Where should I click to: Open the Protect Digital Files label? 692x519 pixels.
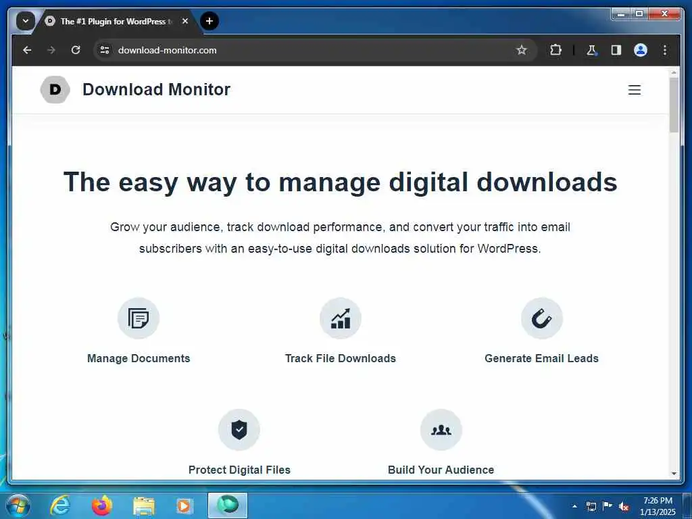click(x=239, y=470)
